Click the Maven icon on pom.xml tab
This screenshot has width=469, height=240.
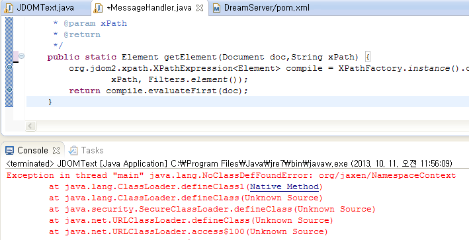pos(216,9)
